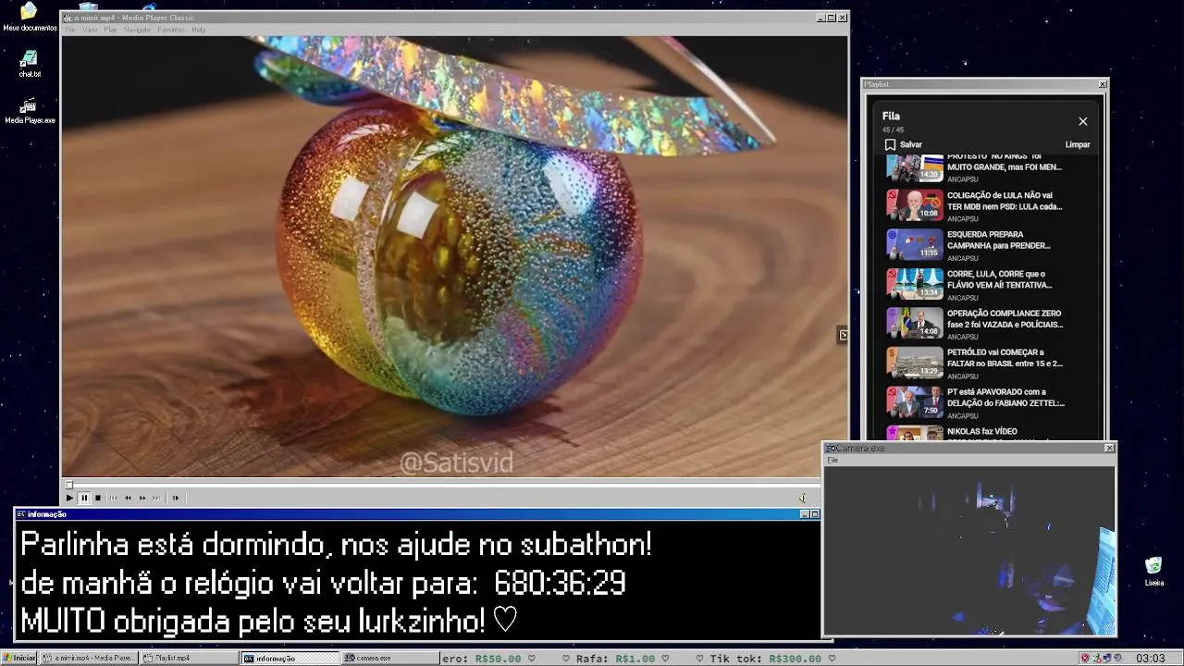Open COLIGAÇÃO de LULA video thumbnail
Image resolution: width=1184 pixels, height=666 pixels.
[x=915, y=205]
